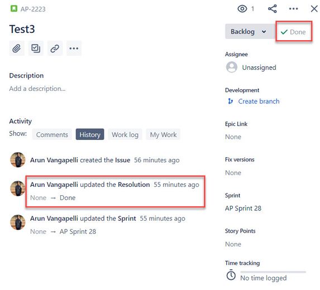320x290 pixels.
Task: Click the branch icon under Development
Action: (231, 101)
